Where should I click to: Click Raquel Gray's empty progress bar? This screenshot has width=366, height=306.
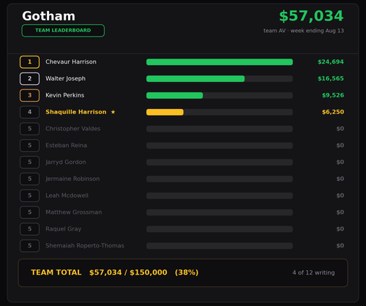coord(220,229)
